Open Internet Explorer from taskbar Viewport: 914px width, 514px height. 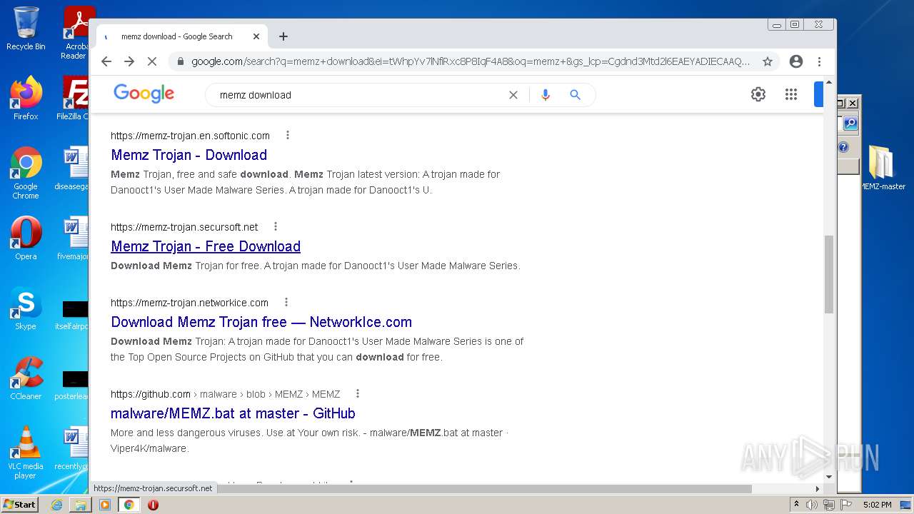[x=56, y=505]
